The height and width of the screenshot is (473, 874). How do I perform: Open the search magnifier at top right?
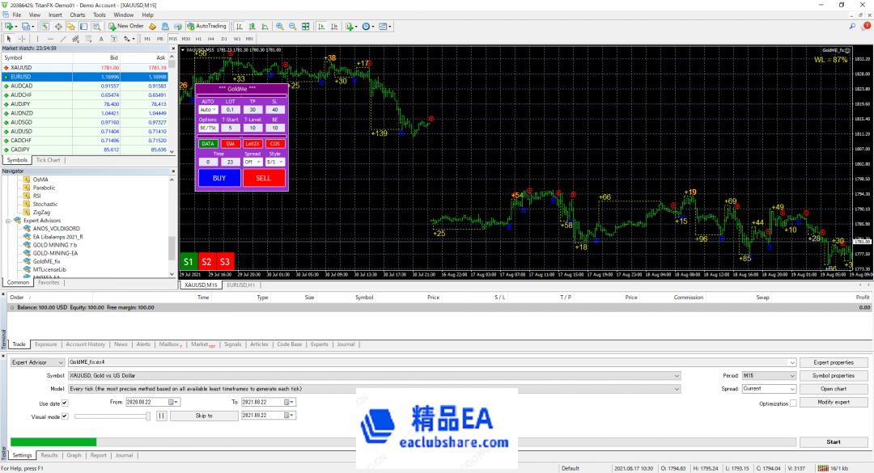tap(852, 26)
